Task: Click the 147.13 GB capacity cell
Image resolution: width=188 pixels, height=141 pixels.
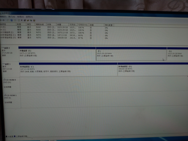Action: tap(62, 35)
